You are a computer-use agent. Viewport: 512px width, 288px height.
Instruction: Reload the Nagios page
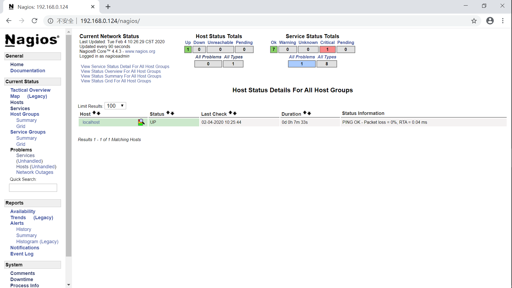(x=34, y=21)
